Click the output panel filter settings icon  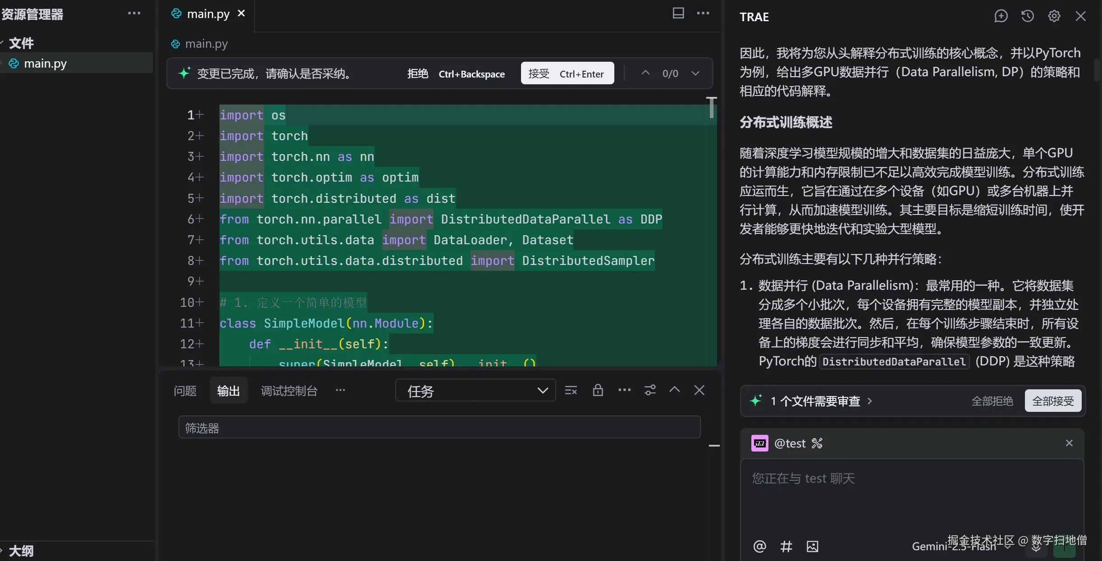coord(650,390)
